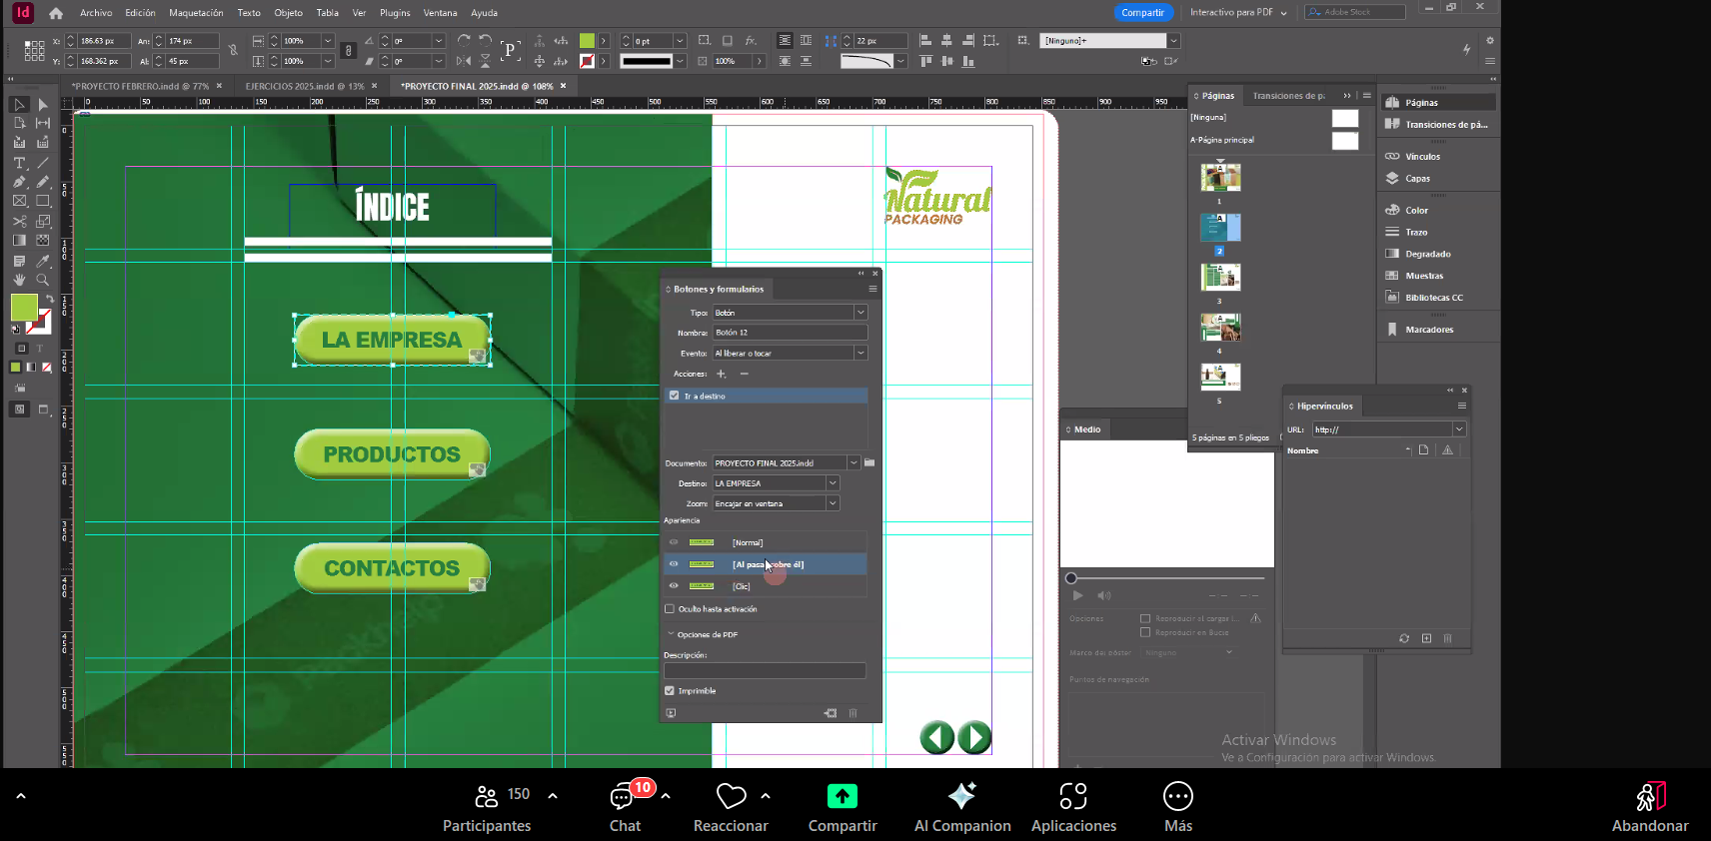Click the green fill color swatch
This screenshot has height=841, width=1711.
tap(24, 307)
